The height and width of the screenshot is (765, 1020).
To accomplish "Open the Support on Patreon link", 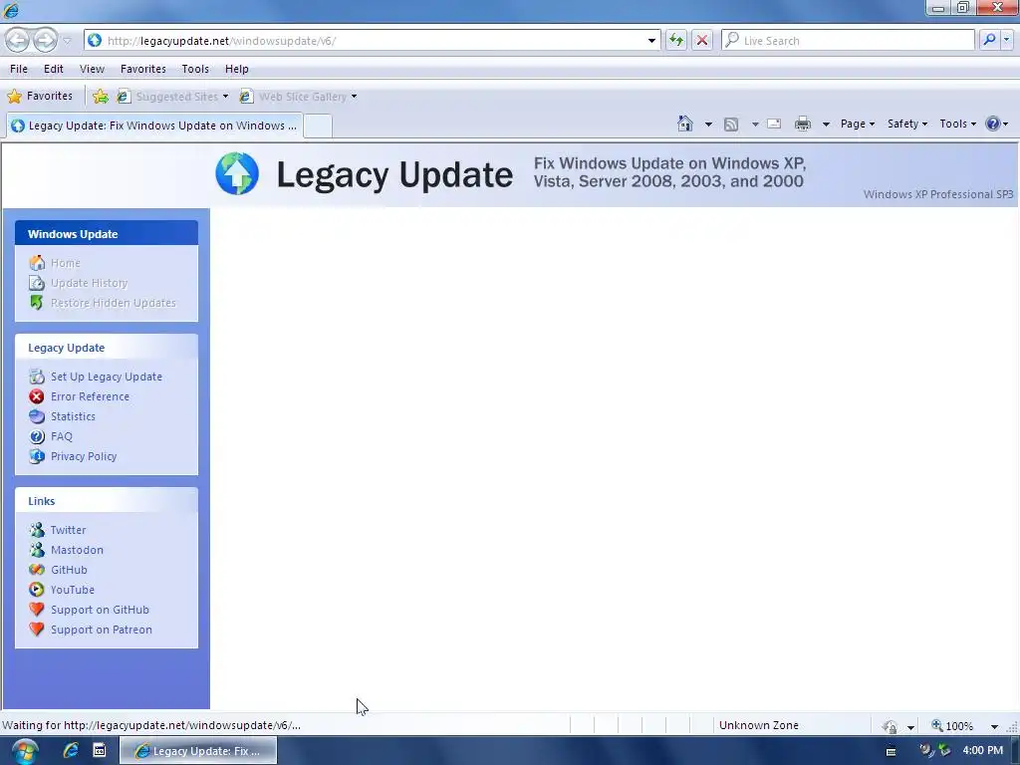I will pyautogui.click(x=102, y=630).
